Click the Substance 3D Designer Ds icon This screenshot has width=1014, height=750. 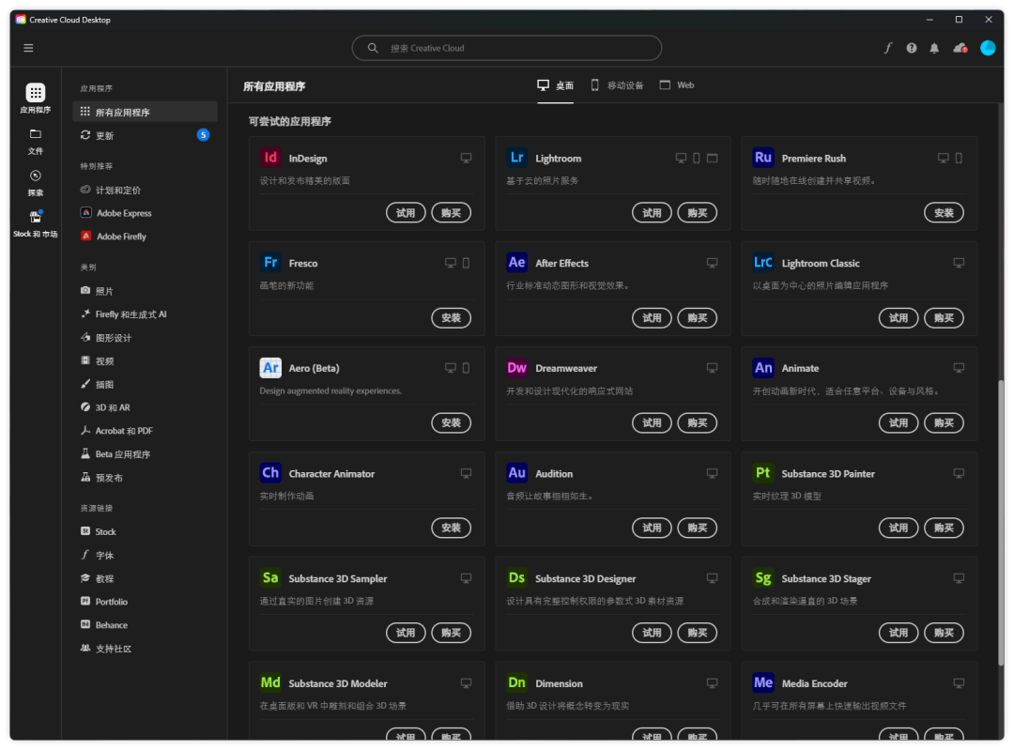tap(516, 577)
